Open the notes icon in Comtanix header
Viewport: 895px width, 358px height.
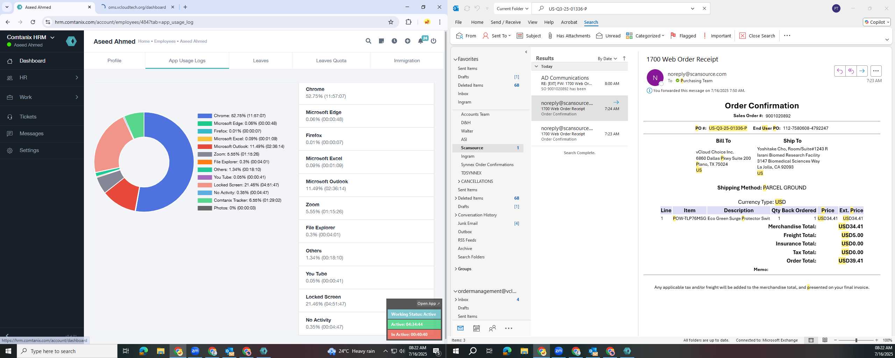(x=381, y=41)
